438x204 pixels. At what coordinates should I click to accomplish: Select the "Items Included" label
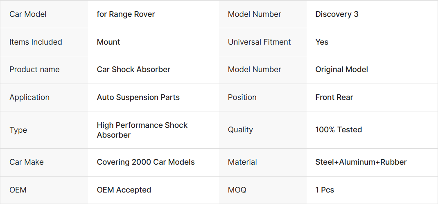36,42
